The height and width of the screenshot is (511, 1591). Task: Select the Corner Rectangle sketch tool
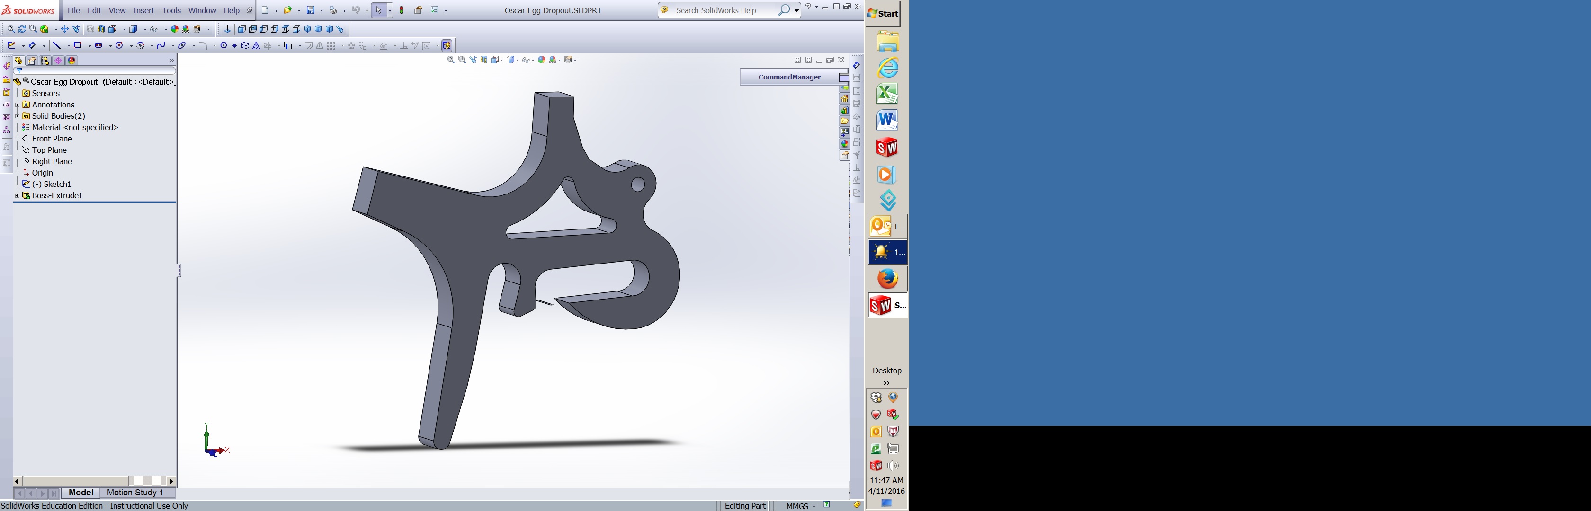point(78,46)
